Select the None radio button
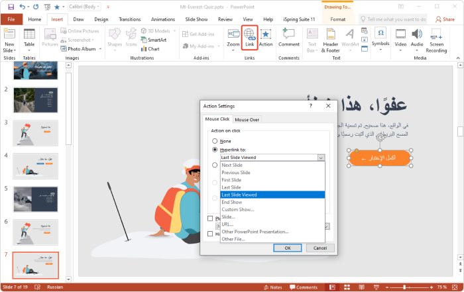Image resolution: width=464 pixels, height=292 pixels. tap(215, 141)
